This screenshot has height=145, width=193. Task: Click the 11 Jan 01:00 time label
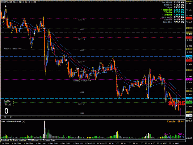[78, 143]
